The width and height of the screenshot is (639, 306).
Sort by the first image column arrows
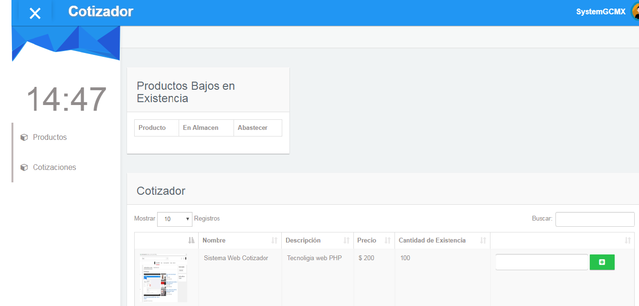(x=192, y=241)
